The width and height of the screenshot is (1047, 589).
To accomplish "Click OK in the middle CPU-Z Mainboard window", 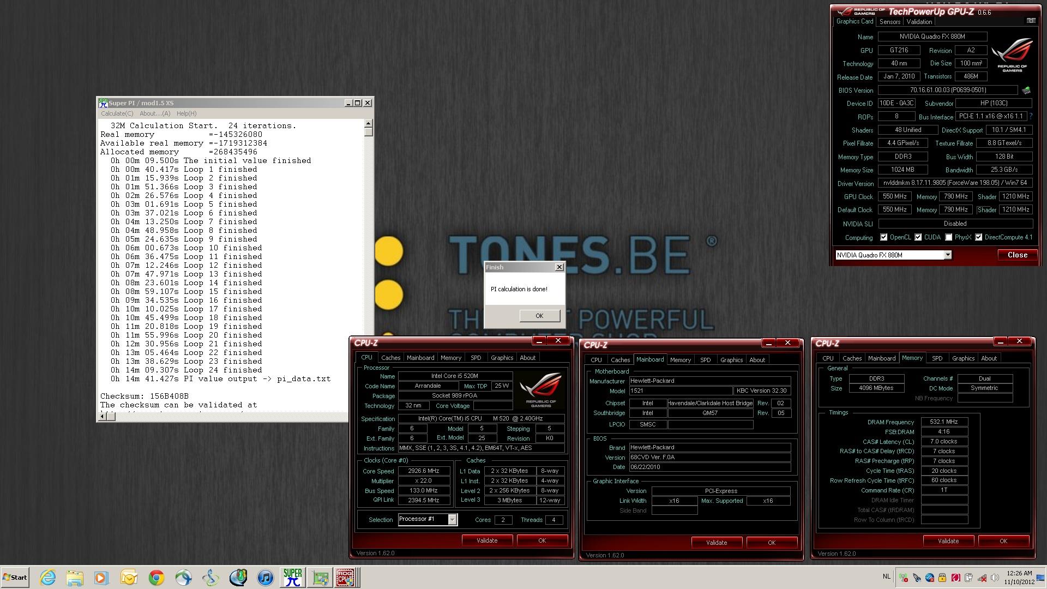I will [771, 543].
